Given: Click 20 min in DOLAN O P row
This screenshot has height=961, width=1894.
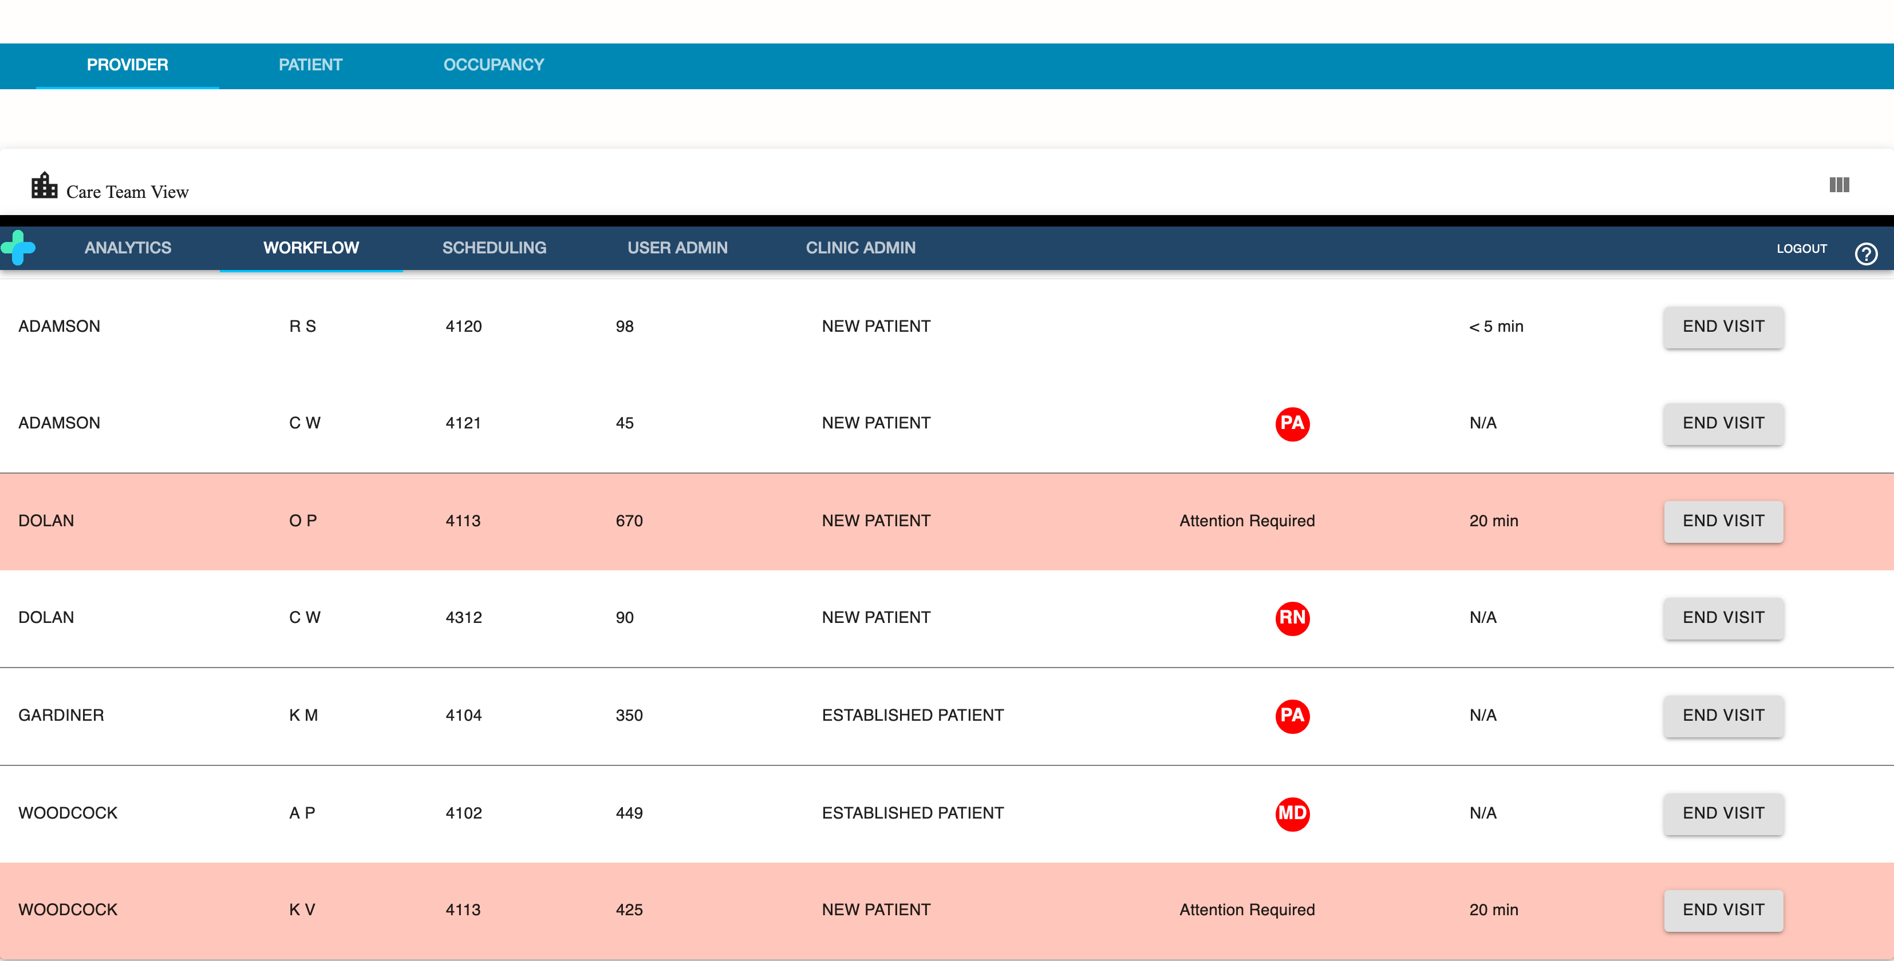Looking at the screenshot, I should point(1493,521).
